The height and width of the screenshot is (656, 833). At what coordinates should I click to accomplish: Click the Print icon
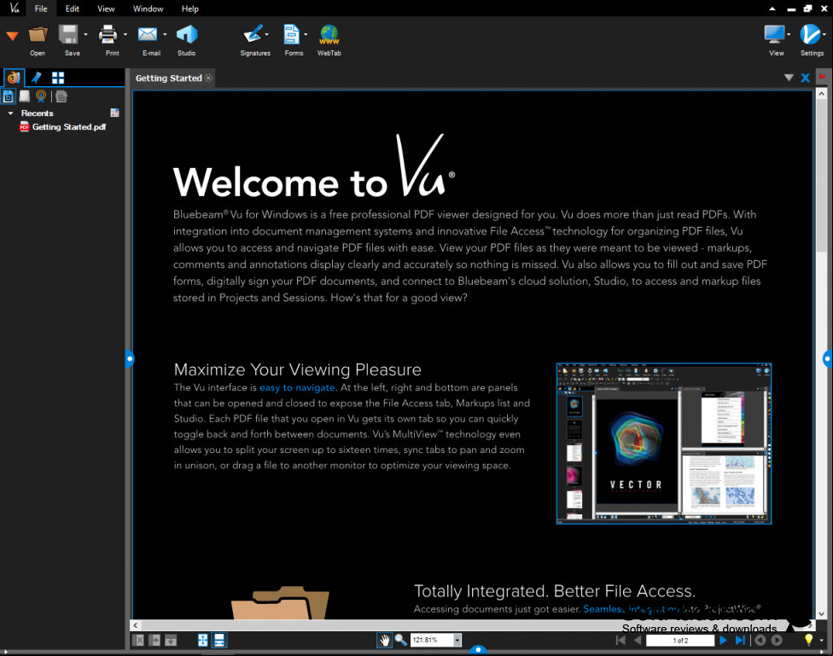[x=108, y=35]
